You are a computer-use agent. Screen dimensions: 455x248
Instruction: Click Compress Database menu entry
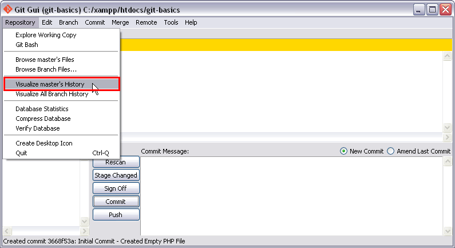pyautogui.click(x=43, y=119)
